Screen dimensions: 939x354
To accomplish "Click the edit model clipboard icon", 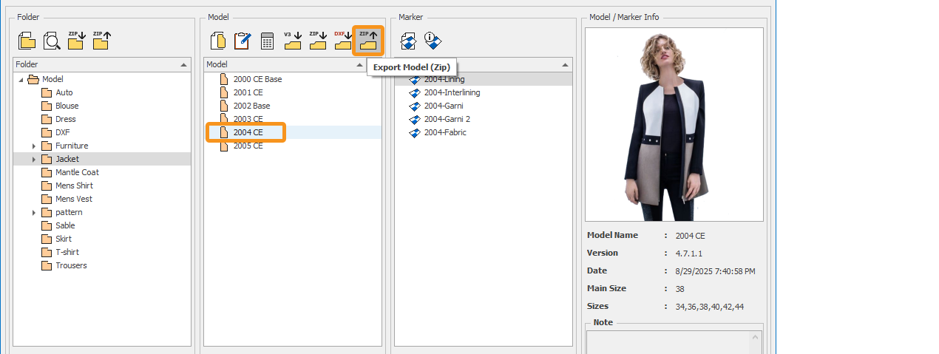I will pos(242,41).
